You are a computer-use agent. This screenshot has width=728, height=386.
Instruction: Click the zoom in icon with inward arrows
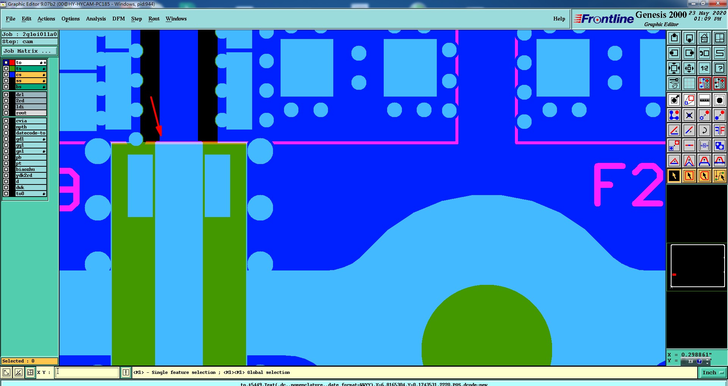(x=674, y=68)
